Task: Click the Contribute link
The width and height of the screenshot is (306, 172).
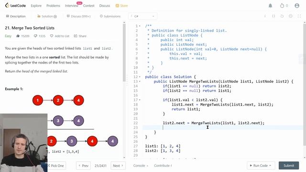Action: tap(163, 166)
